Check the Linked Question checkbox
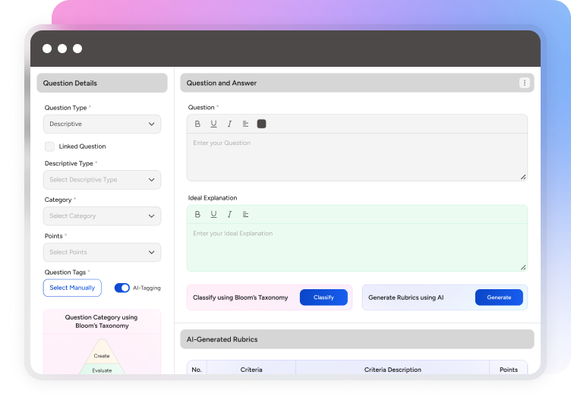Screen dimensions: 571x400 (x=50, y=146)
